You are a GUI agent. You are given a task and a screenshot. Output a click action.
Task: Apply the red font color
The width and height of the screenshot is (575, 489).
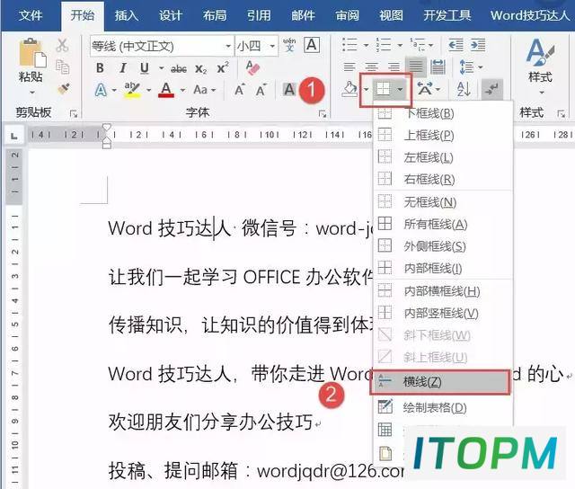click(x=165, y=90)
